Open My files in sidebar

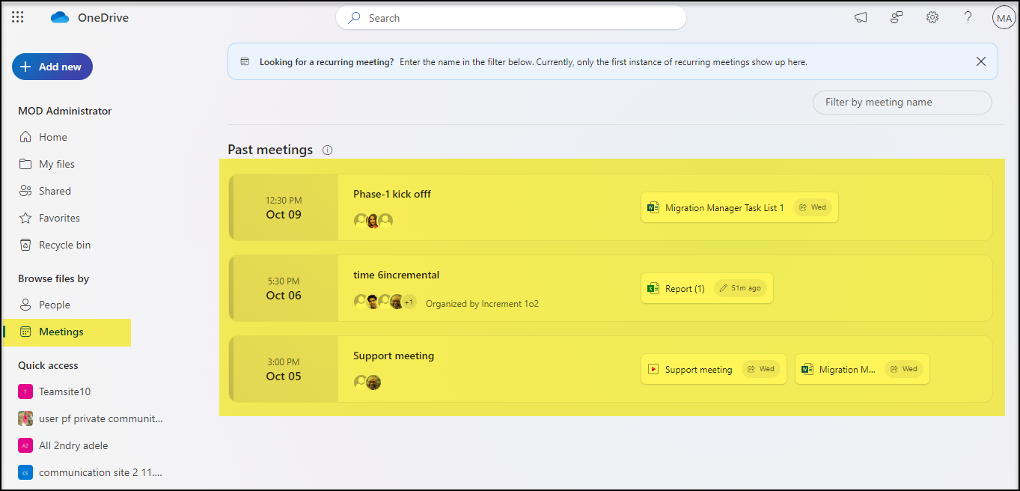coord(56,164)
